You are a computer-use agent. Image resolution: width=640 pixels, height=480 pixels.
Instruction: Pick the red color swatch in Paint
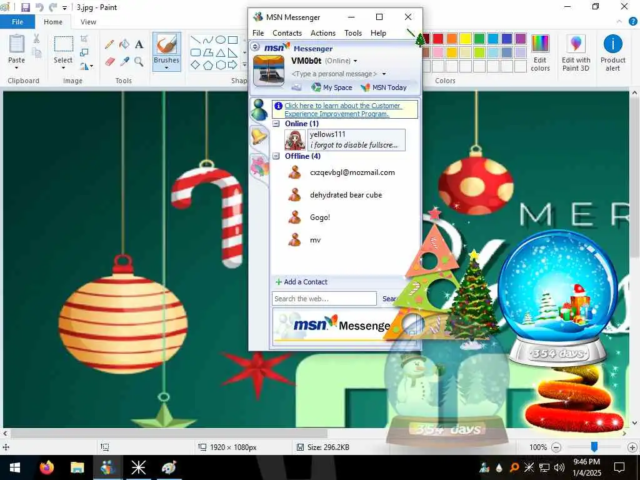(438, 39)
